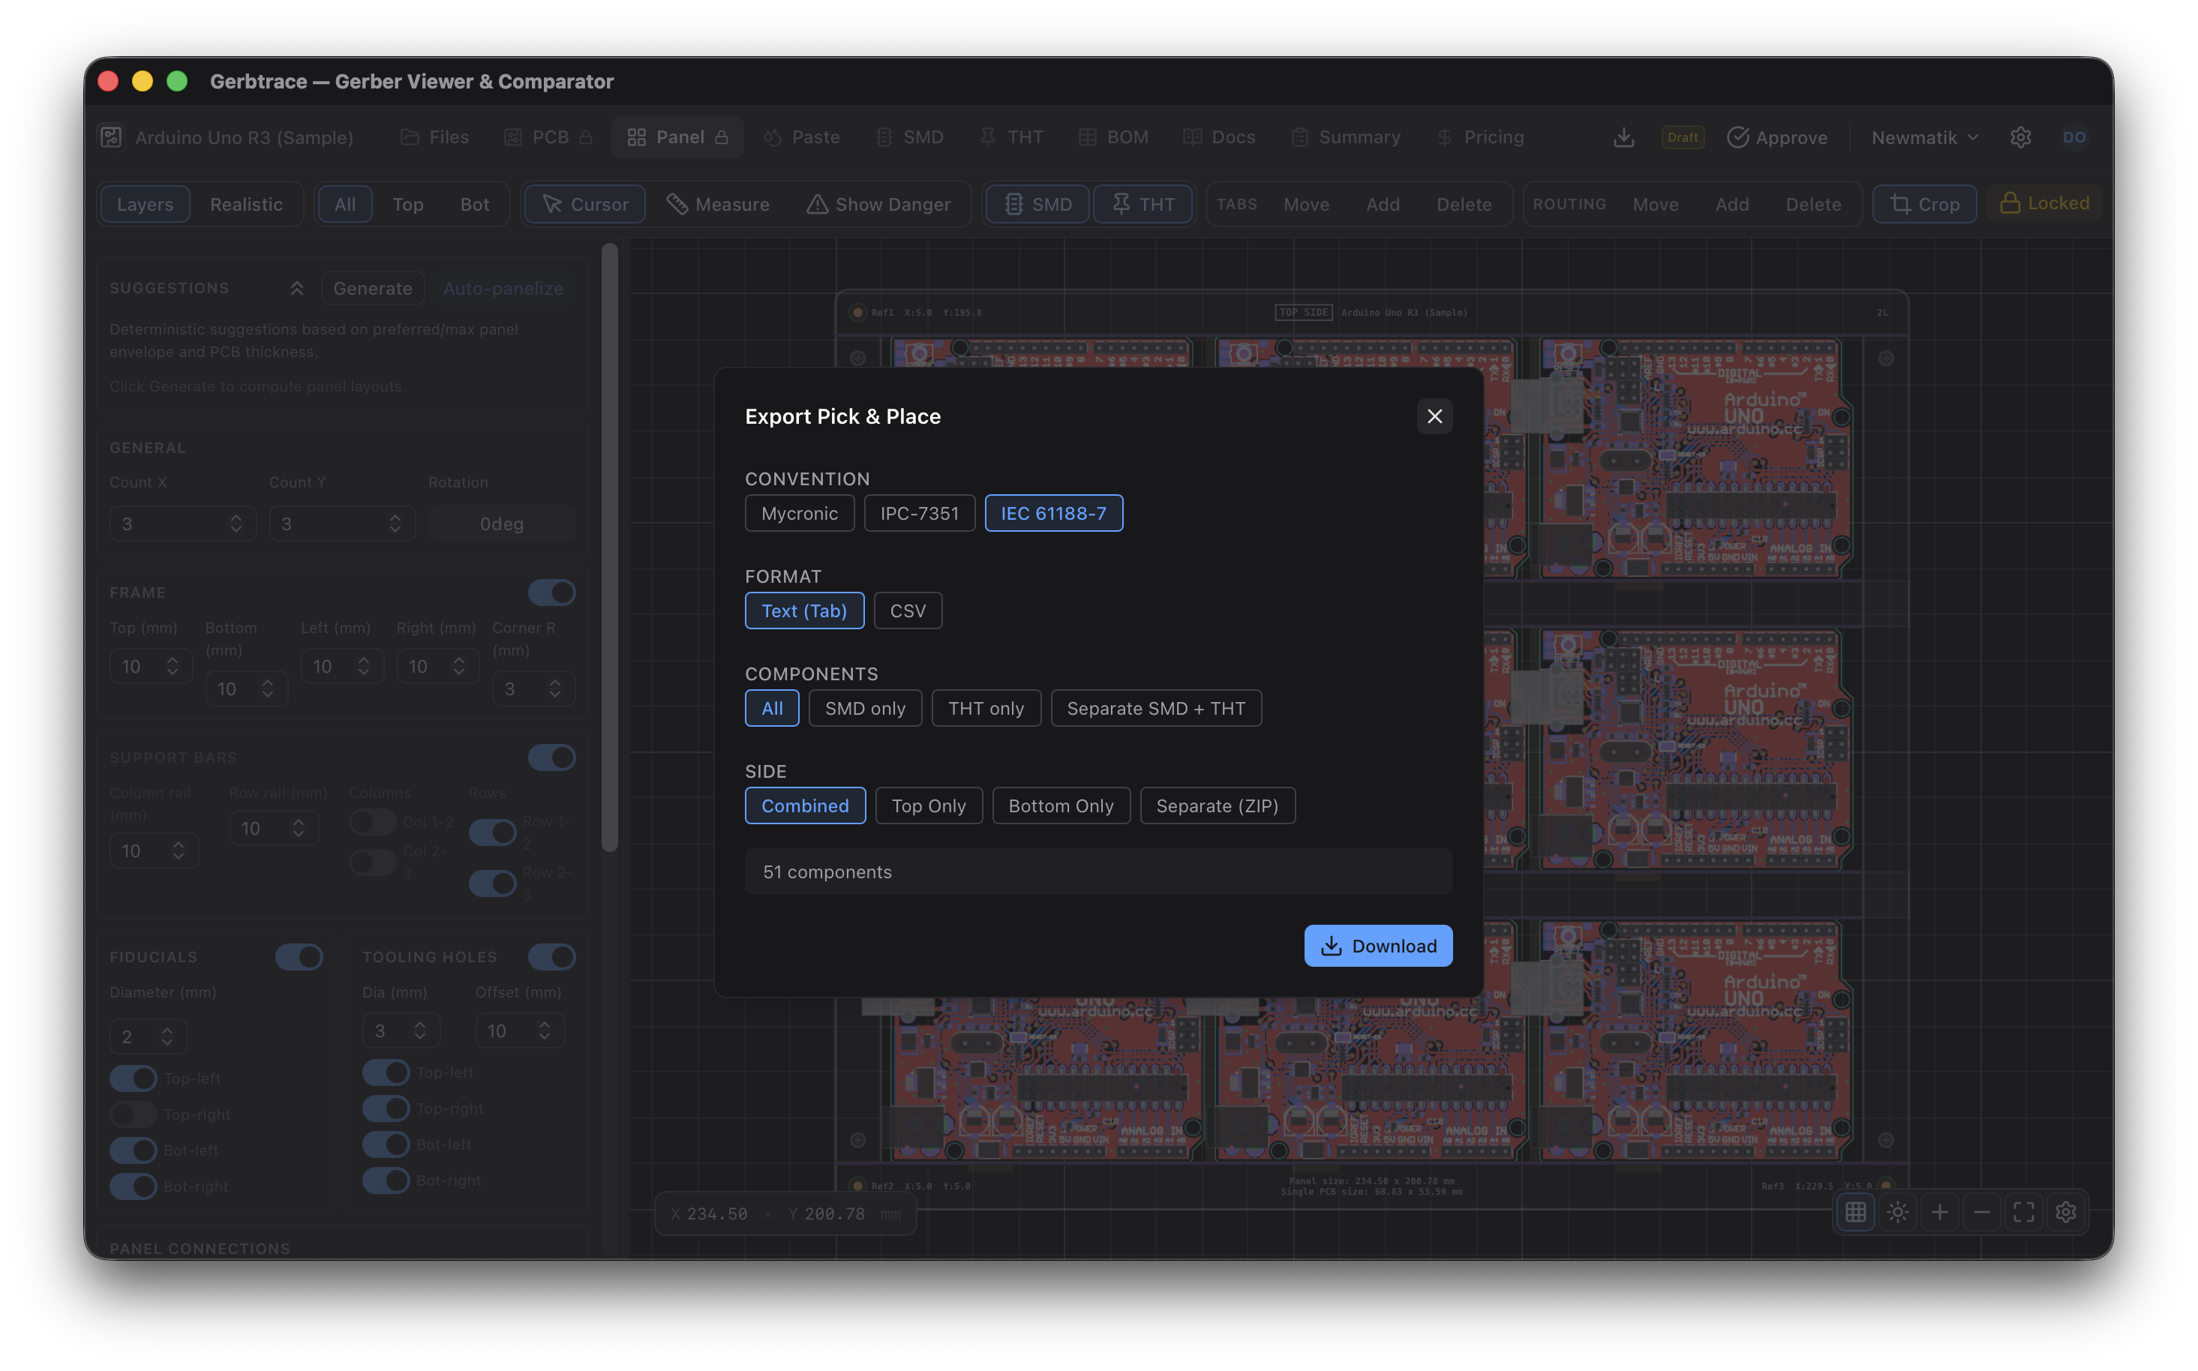Toggle the THT pin filter

pyautogui.click(x=1143, y=204)
